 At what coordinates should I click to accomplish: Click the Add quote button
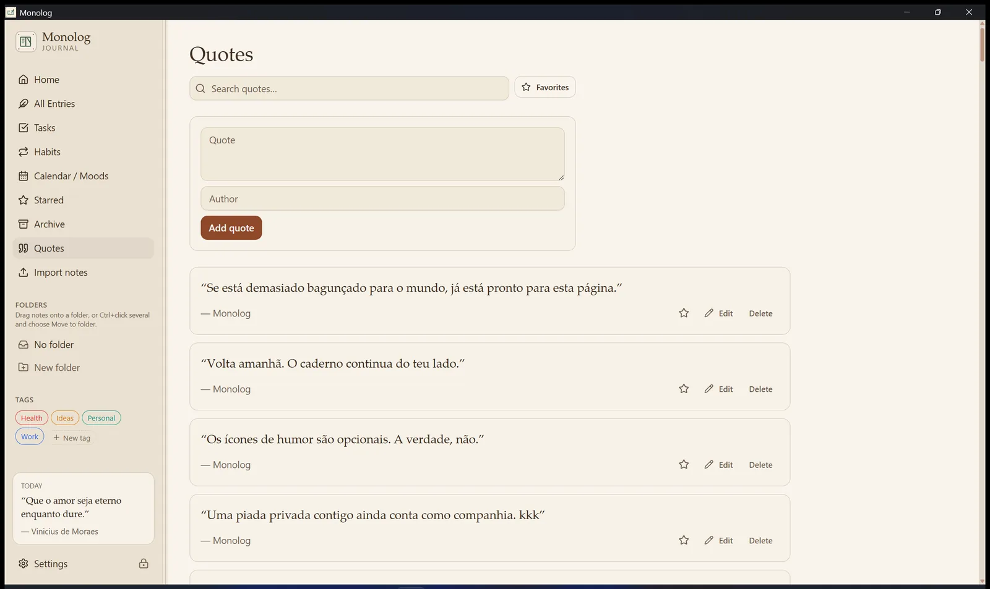(231, 228)
